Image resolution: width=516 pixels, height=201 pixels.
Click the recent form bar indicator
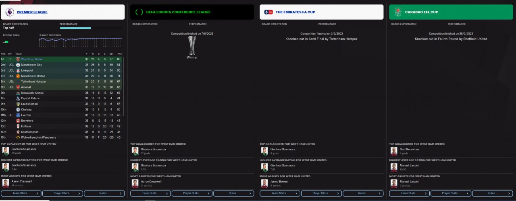pos(6,41)
